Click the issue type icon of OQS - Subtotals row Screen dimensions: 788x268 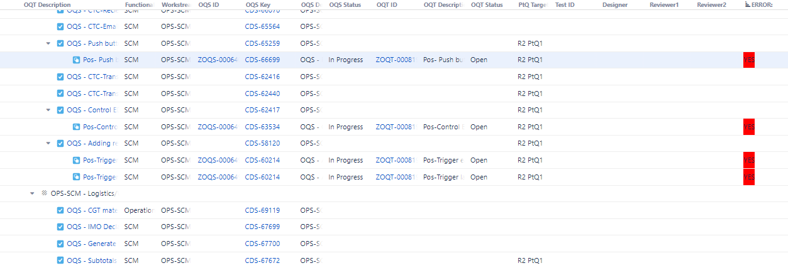tap(60, 260)
